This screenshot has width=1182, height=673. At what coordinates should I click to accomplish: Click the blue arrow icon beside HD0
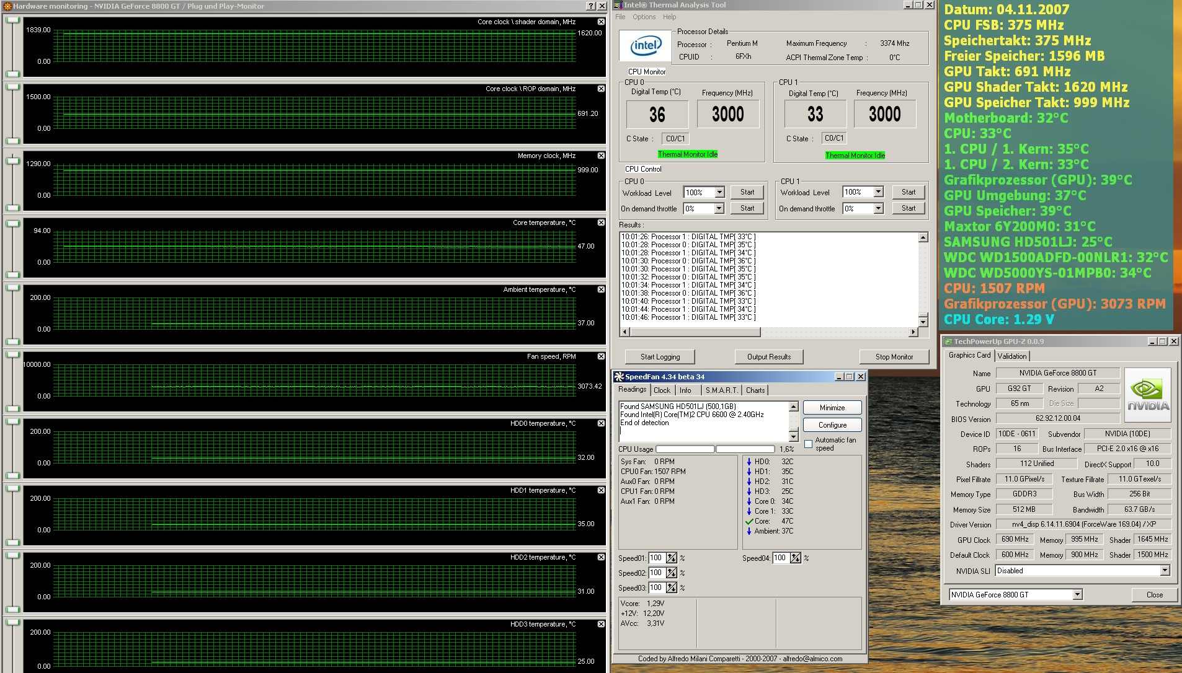[x=749, y=462]
